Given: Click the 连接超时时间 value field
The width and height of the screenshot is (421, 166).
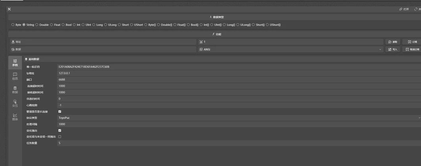Looking at the screenshot, I should 239,86.
